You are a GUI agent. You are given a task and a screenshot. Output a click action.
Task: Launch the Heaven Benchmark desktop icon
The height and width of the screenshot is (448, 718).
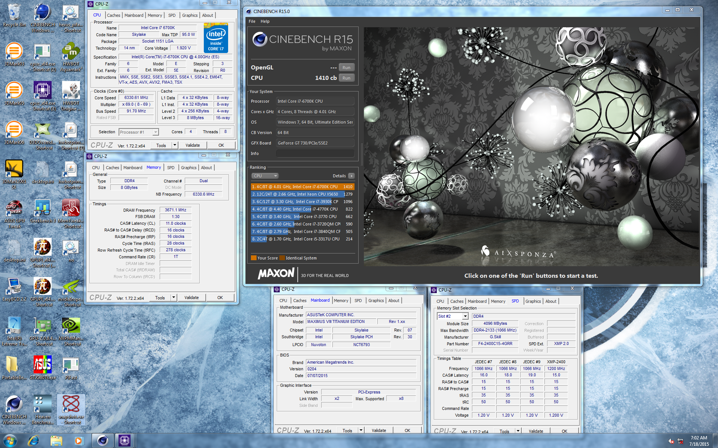click(43, 410)
